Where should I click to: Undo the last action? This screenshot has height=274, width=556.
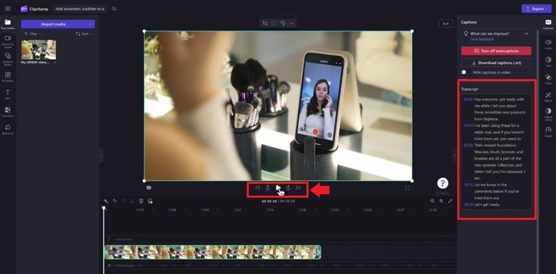pyautogui.click(x=115, y=201)
